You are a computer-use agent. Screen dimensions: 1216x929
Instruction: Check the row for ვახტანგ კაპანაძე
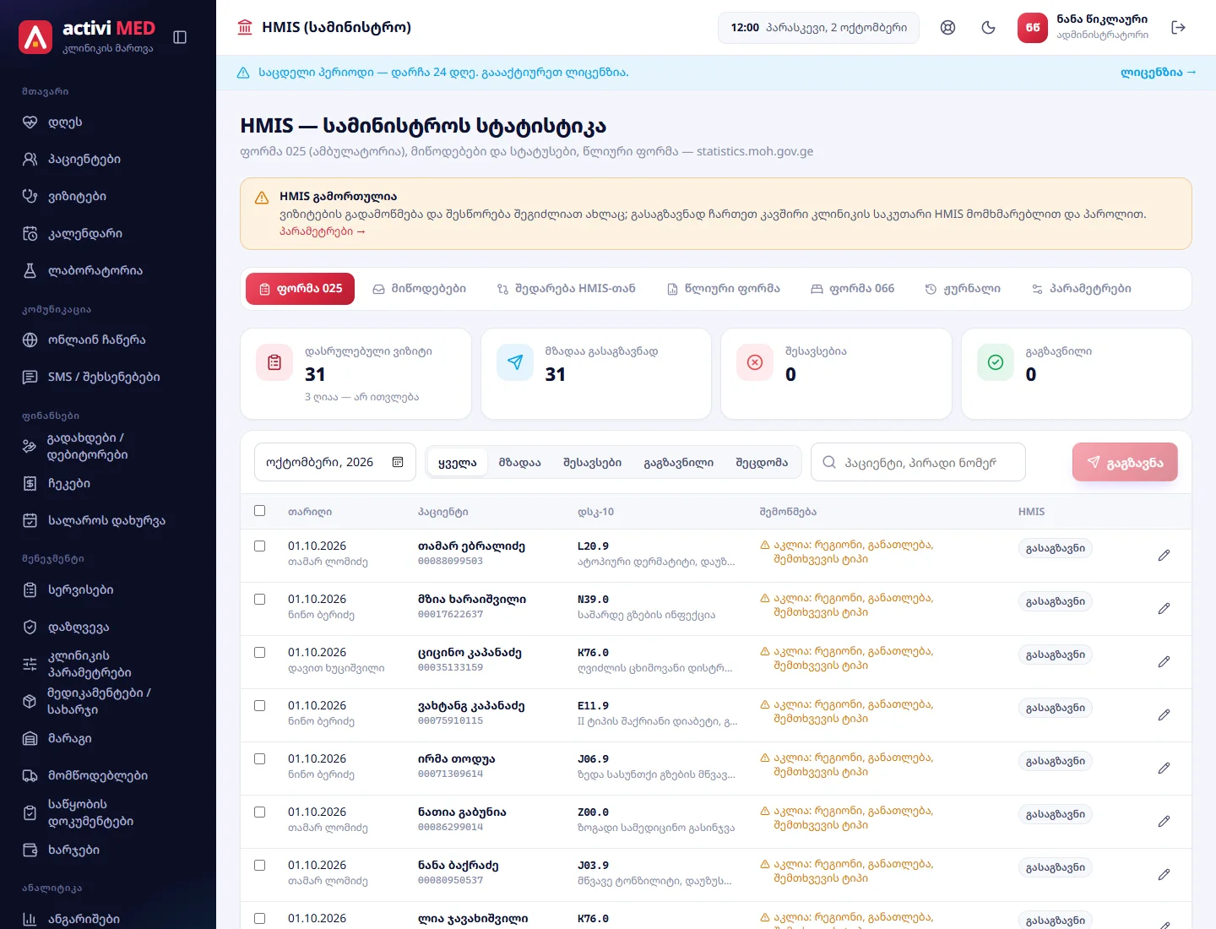point(259,706)
